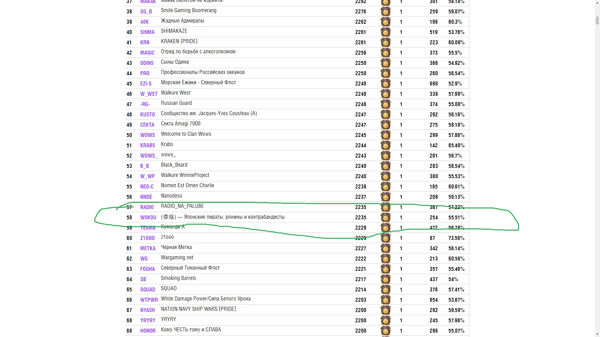
Task: Open the RADIO clan tag link
Action: click(x=147, y=207)
